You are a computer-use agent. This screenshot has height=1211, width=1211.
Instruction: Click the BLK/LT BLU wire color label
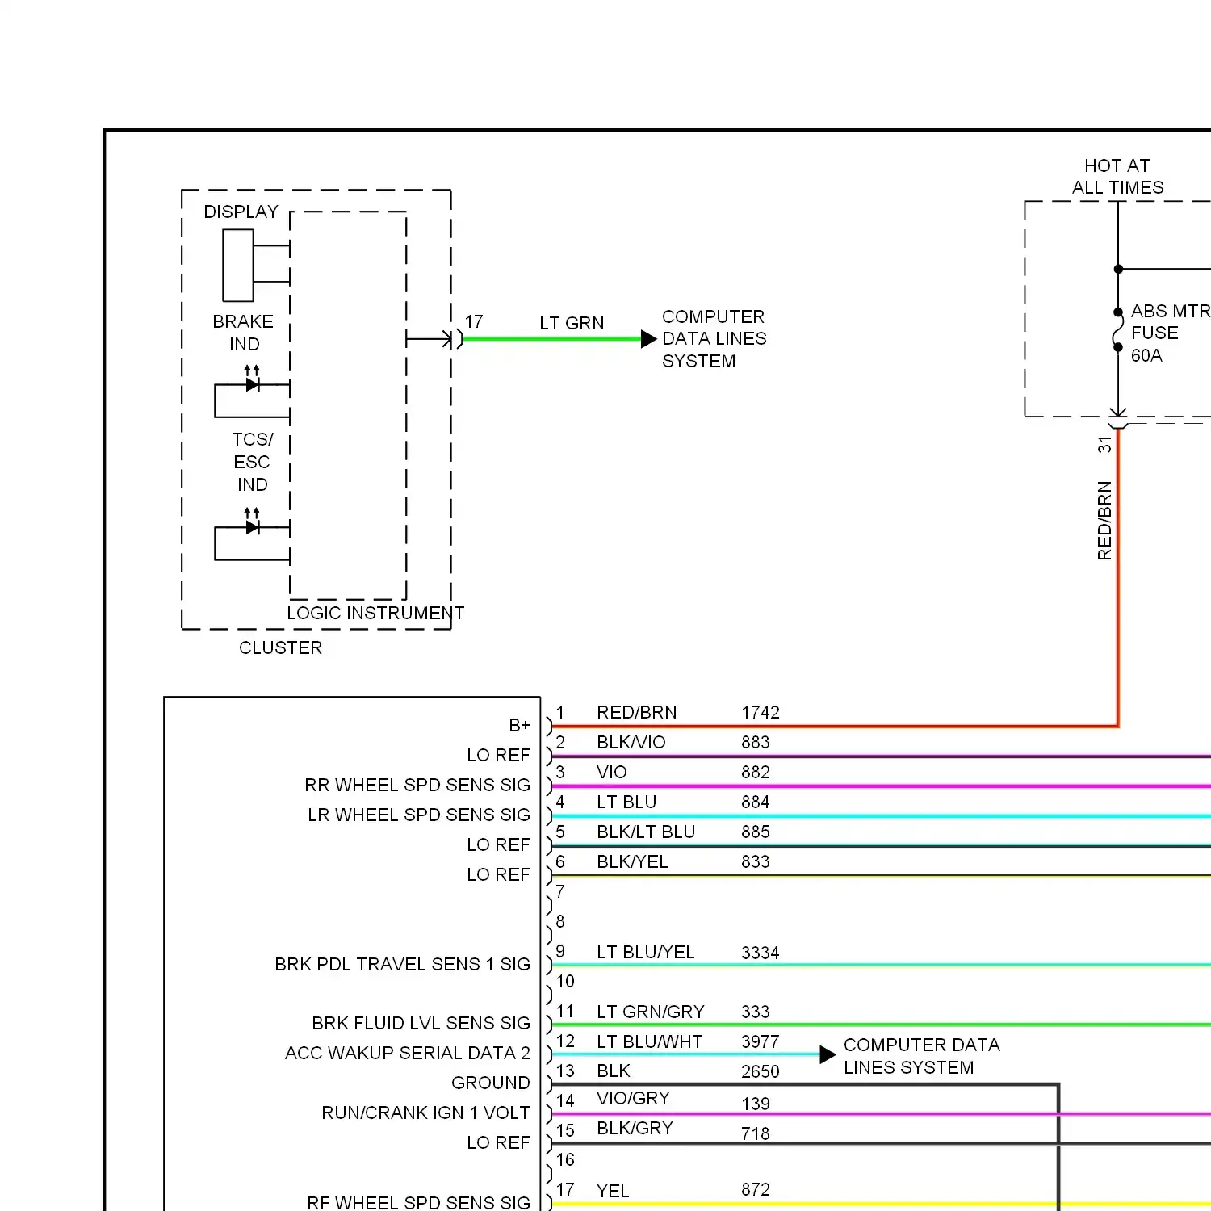(646, 832)
